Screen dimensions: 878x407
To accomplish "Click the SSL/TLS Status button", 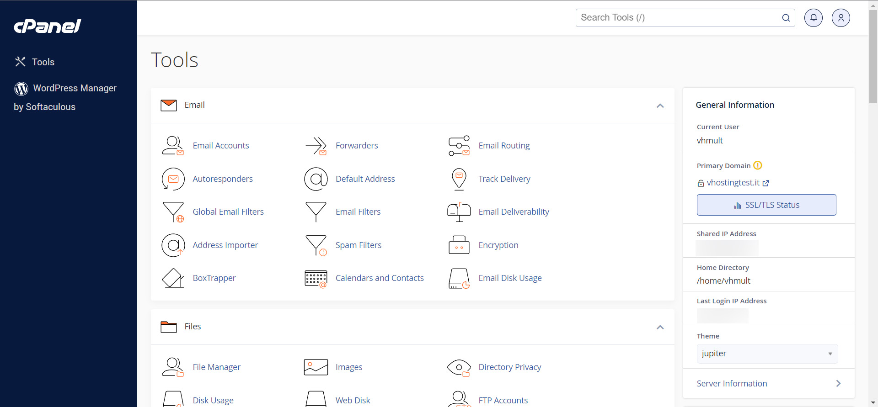I will pos(766,205).
